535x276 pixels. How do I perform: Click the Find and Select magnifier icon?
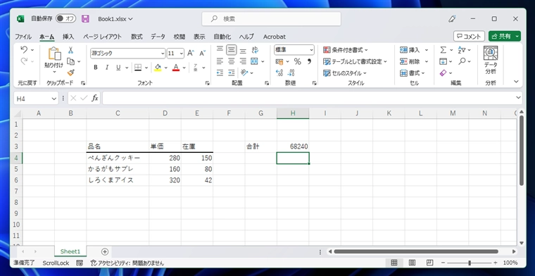coord(462,61)
